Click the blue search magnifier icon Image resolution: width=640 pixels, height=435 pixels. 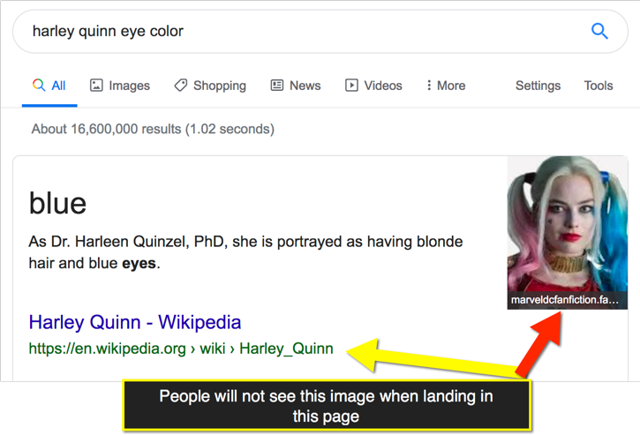point(599,31)
